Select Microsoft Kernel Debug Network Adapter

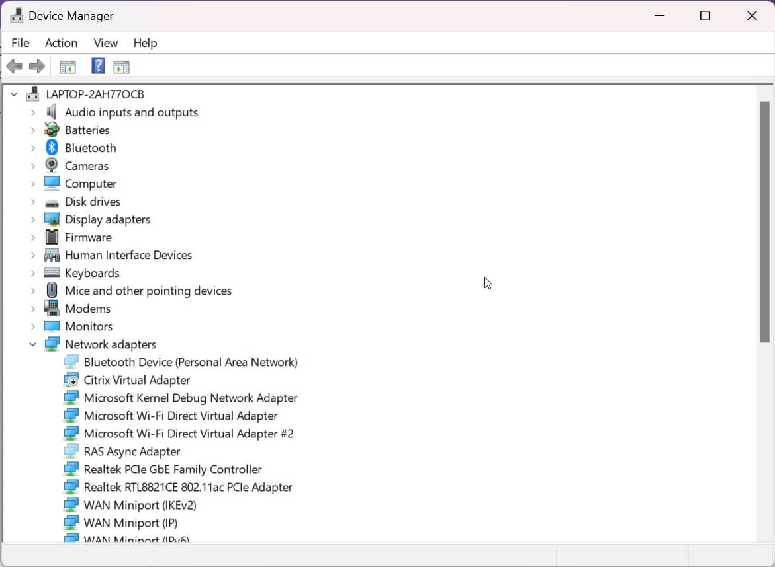pyautogui.click(x=191, y=398)
